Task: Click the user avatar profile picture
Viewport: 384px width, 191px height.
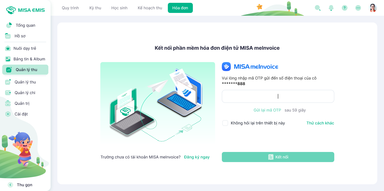Action: (x=373, y=8)
